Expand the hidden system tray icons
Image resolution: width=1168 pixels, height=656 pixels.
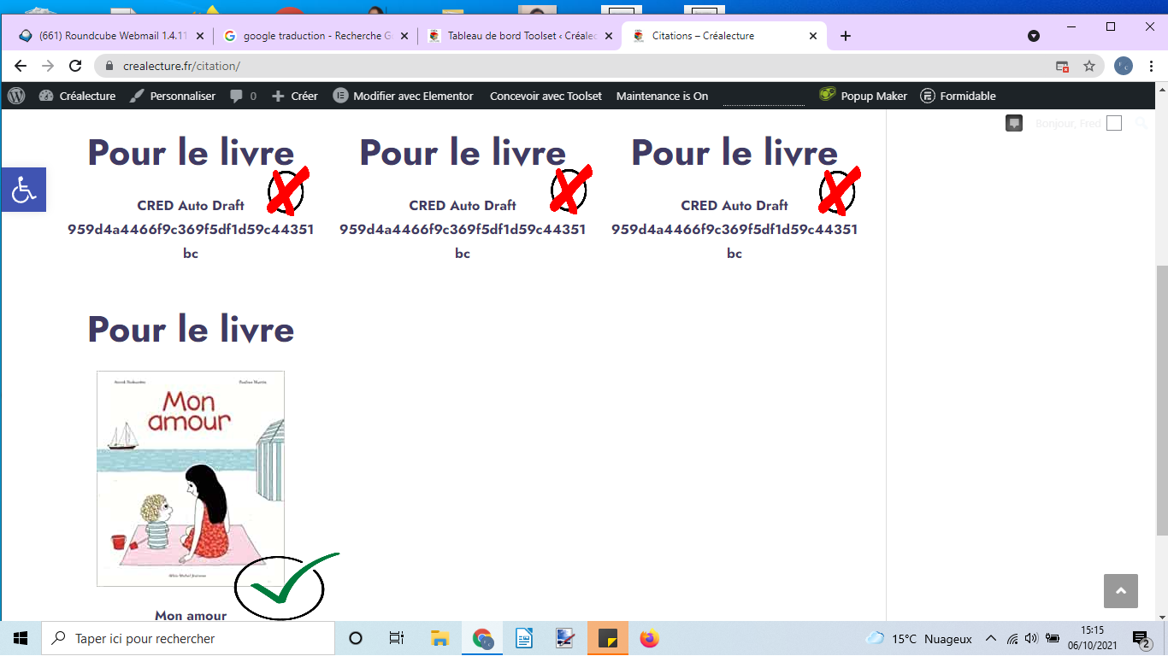(x=991, y=638)
